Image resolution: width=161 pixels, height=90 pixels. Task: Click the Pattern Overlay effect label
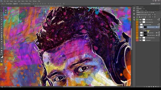(147, 30)
